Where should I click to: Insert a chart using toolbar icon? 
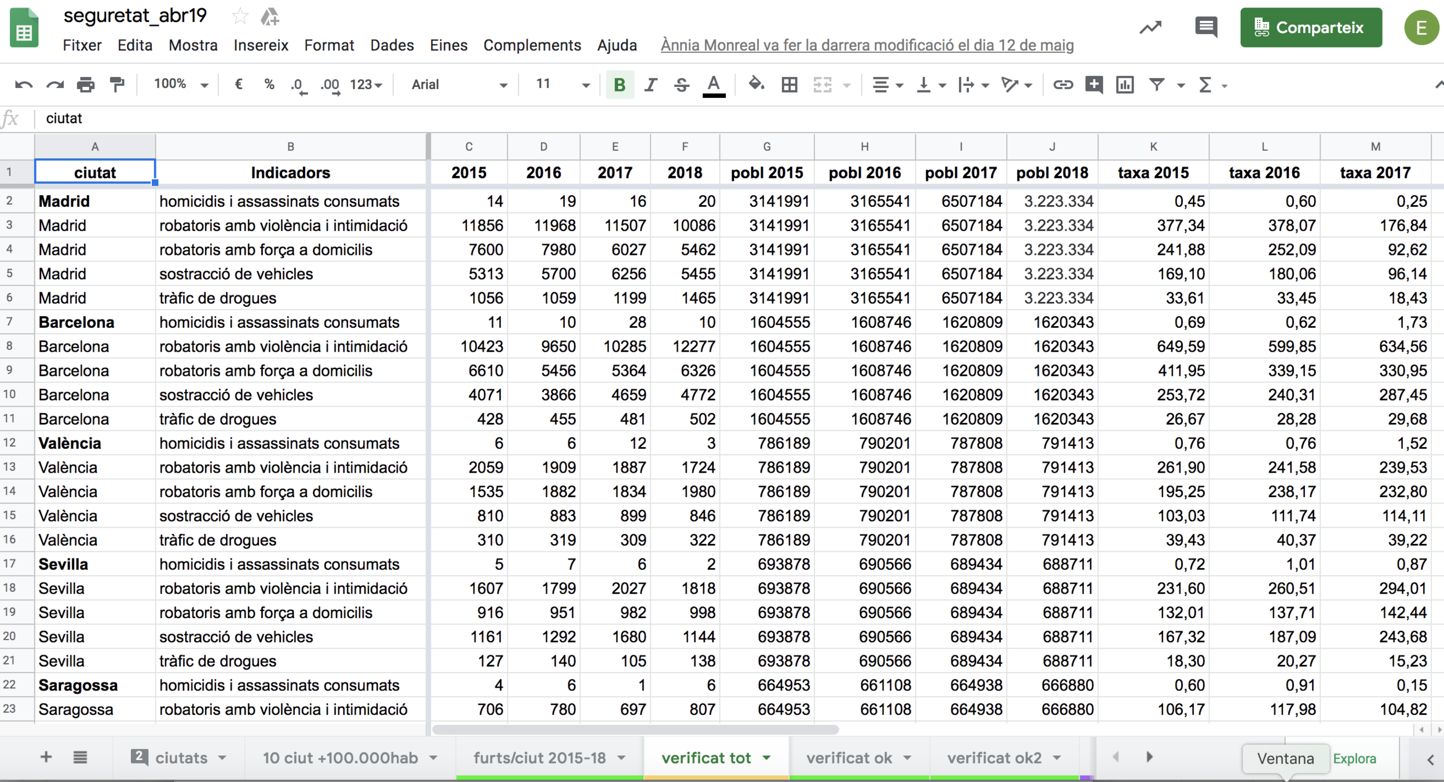(1124, 85)
